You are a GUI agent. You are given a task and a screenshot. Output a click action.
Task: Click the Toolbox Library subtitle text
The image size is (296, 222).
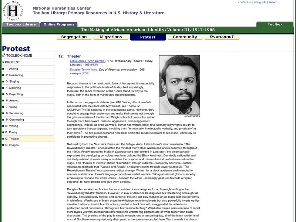tap(98, 13)
